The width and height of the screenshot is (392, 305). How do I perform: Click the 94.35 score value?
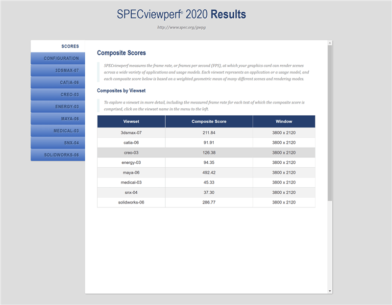tap(209, 162)
